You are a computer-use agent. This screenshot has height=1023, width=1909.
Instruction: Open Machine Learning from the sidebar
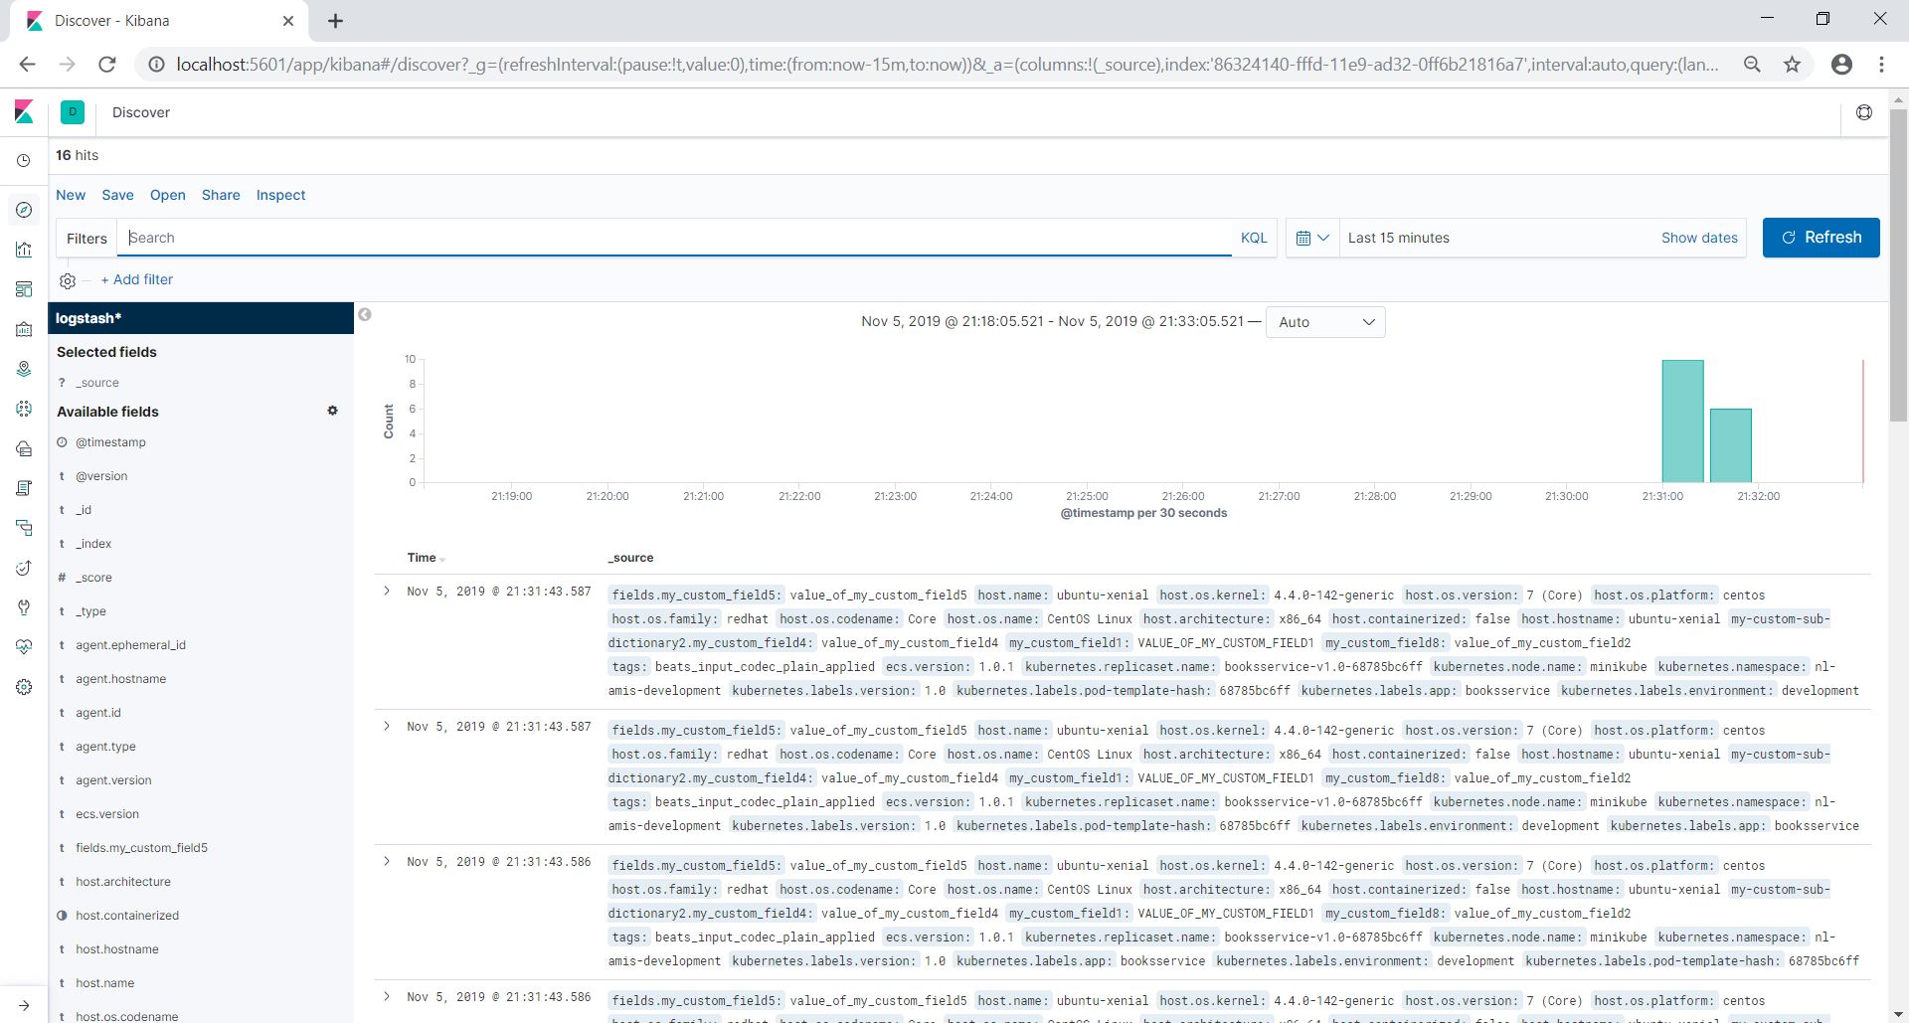[x=24, y=409]
